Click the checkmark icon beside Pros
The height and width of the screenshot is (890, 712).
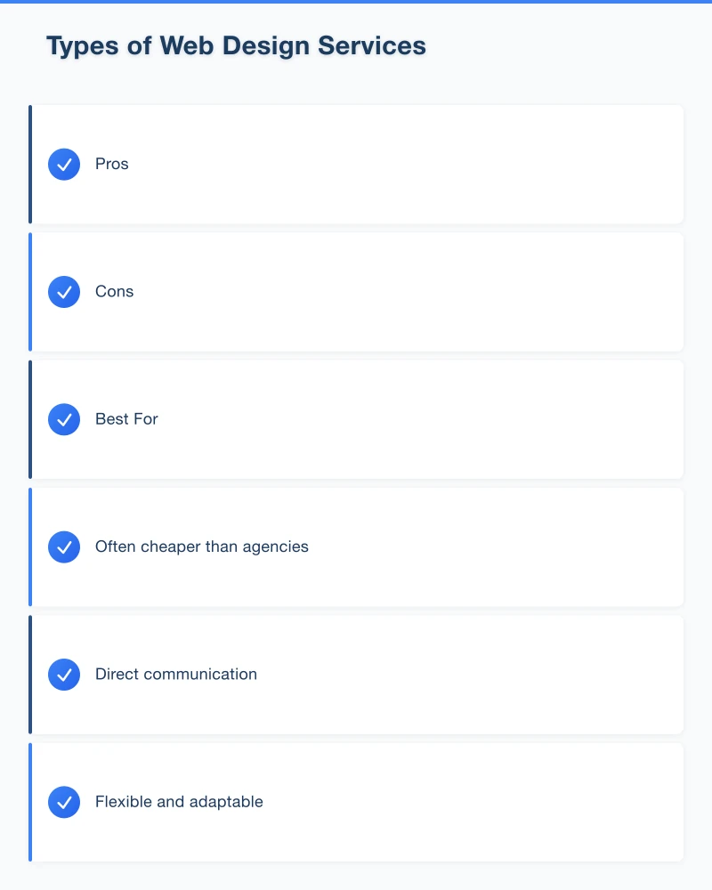click(x=64, y=165)
